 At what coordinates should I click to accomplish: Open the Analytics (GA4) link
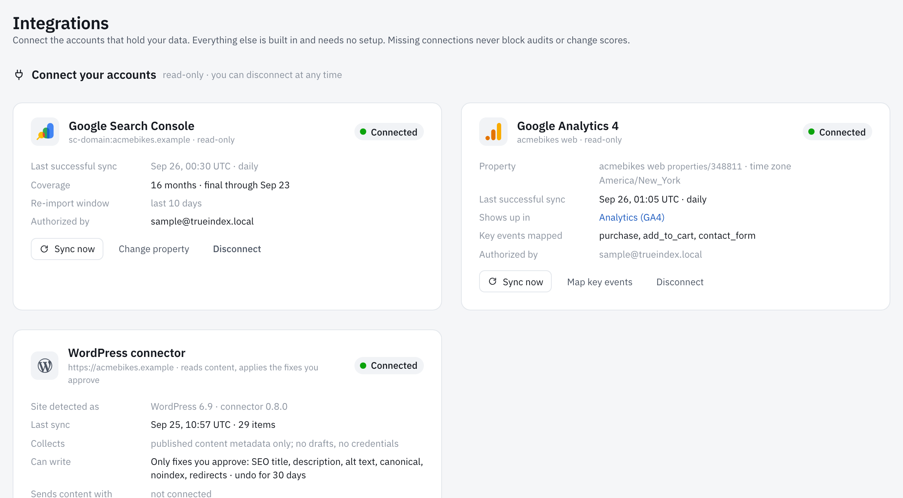click(631, 217)
